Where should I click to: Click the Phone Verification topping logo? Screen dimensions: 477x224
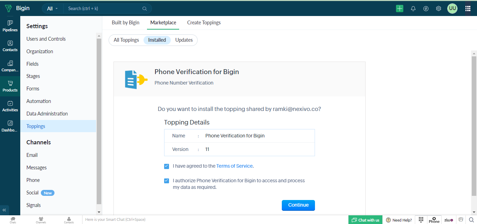(136, 79)
